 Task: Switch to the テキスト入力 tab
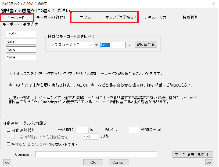(155, 17)
